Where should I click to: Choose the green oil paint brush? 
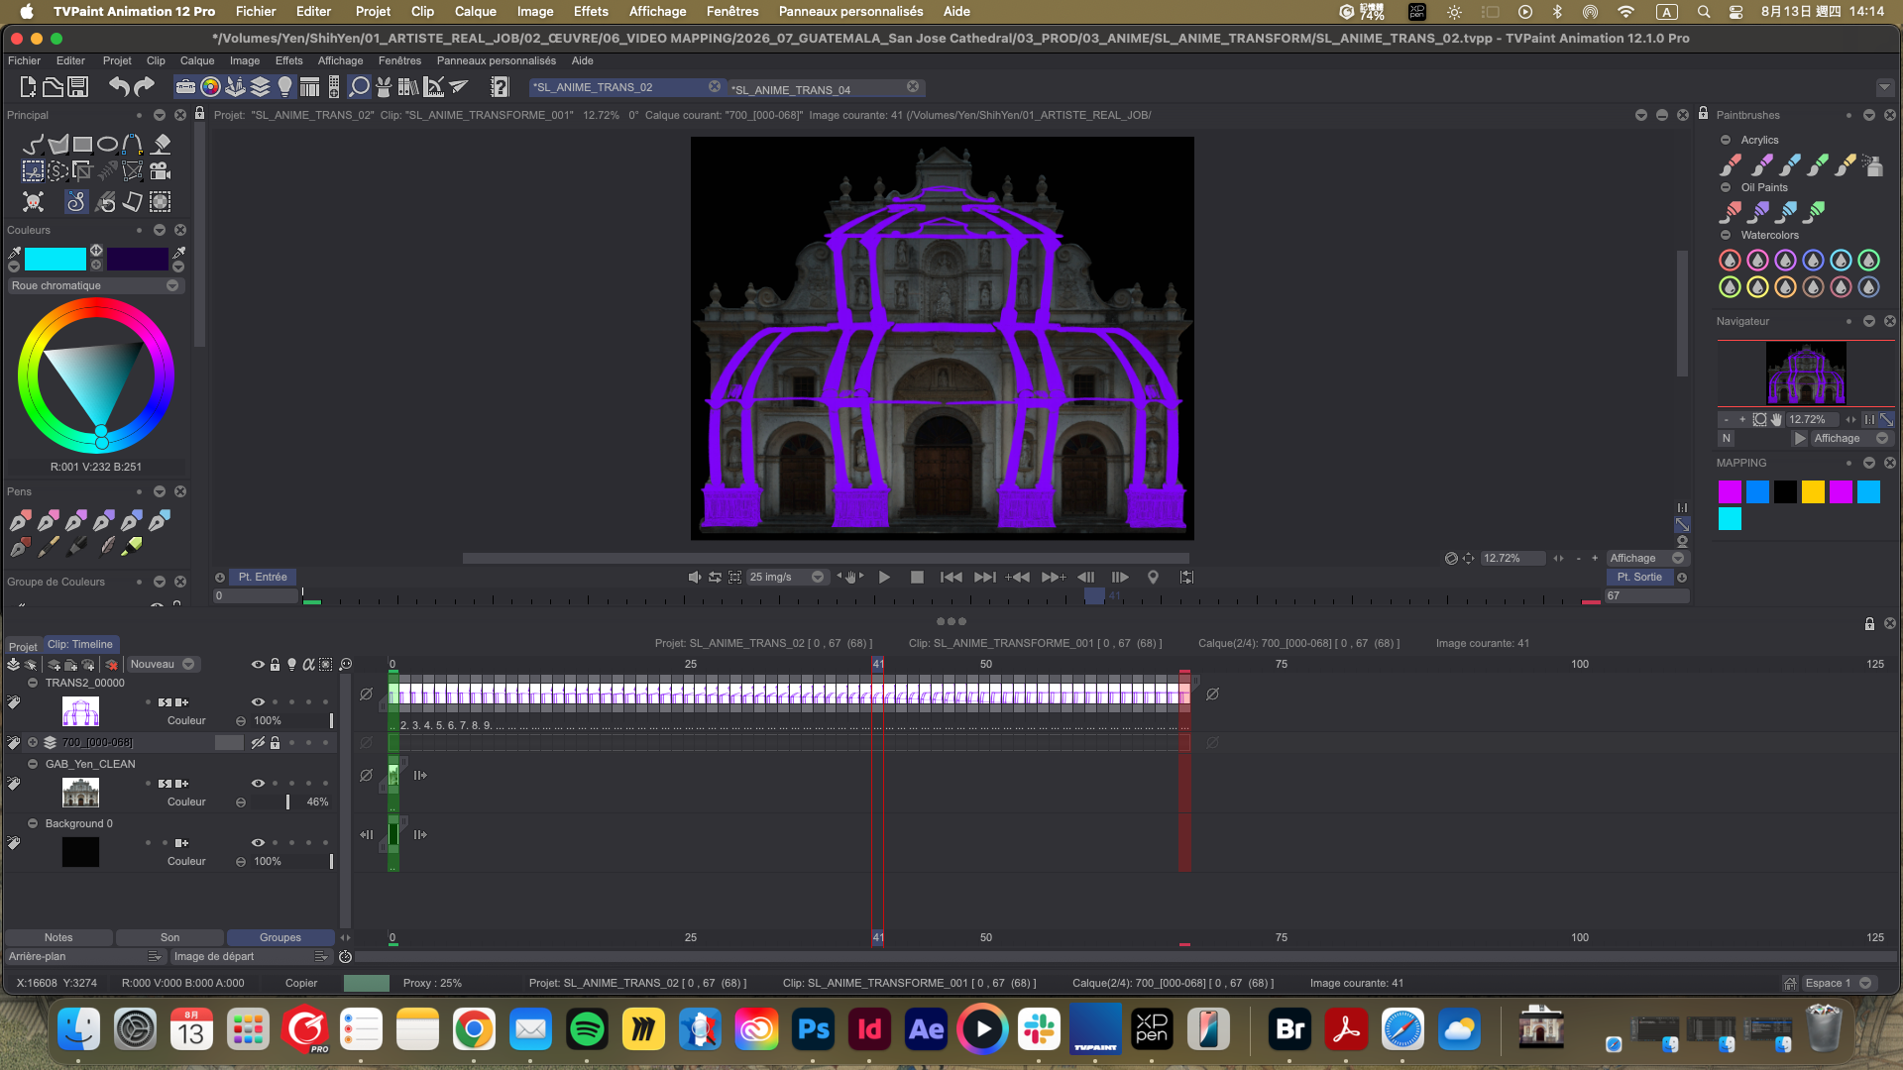(1816, 211)
